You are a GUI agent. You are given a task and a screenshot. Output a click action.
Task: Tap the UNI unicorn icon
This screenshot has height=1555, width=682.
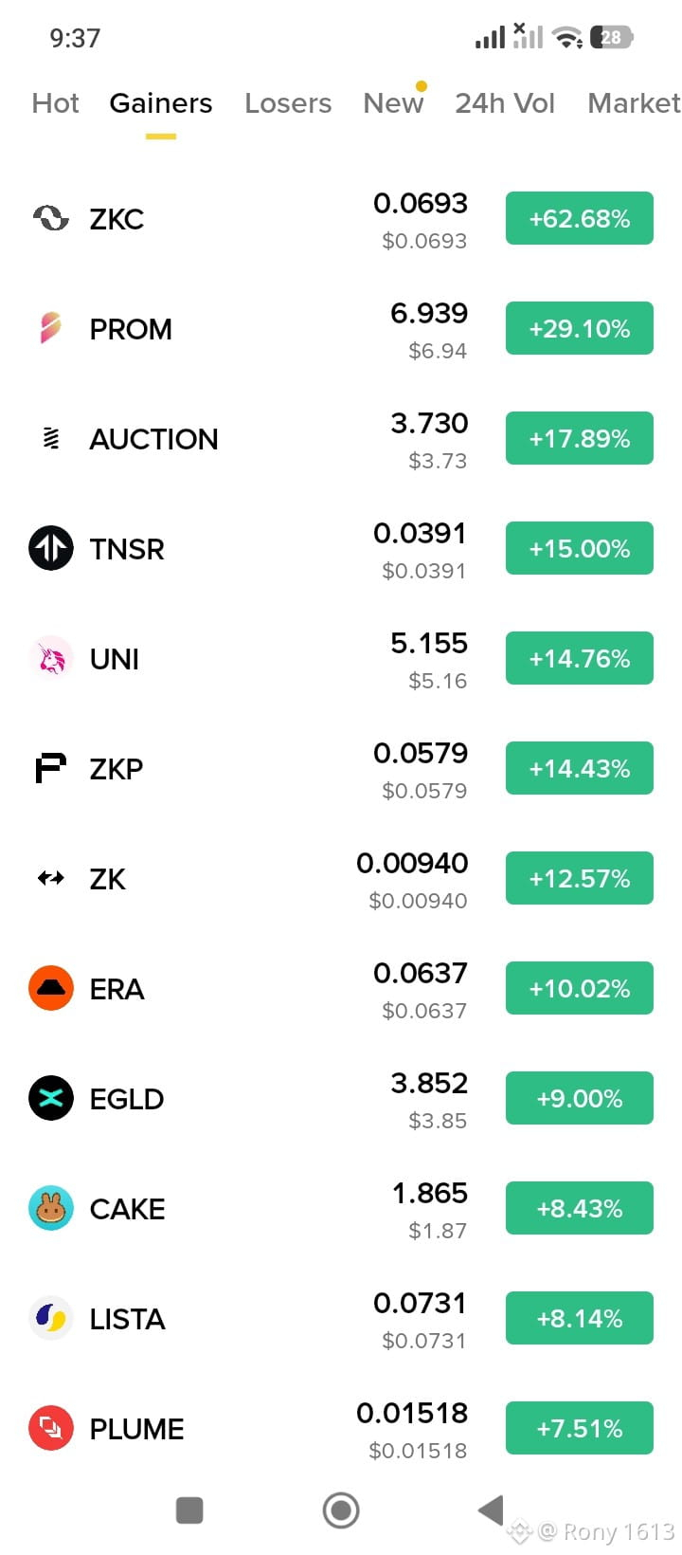coord(51,658)
